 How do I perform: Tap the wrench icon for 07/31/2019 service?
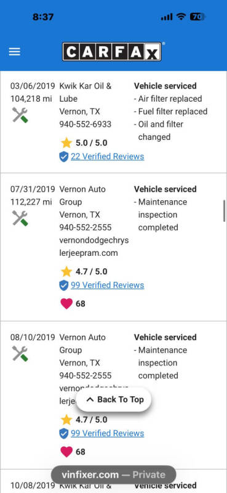(x=20, y=218)
